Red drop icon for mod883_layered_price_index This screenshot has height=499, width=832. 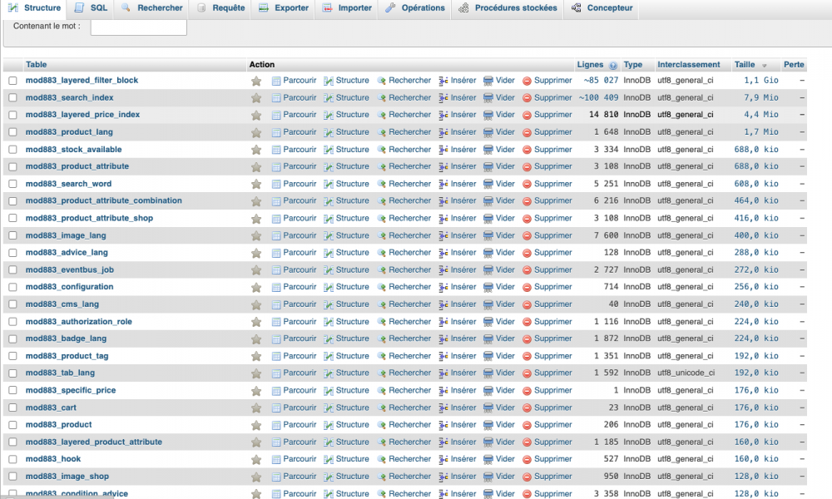[x=527, y=116]
